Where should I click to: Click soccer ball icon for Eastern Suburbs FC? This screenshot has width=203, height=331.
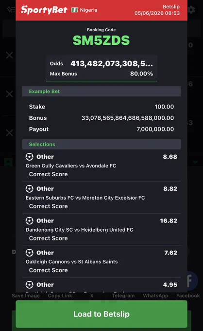(30, 189)
